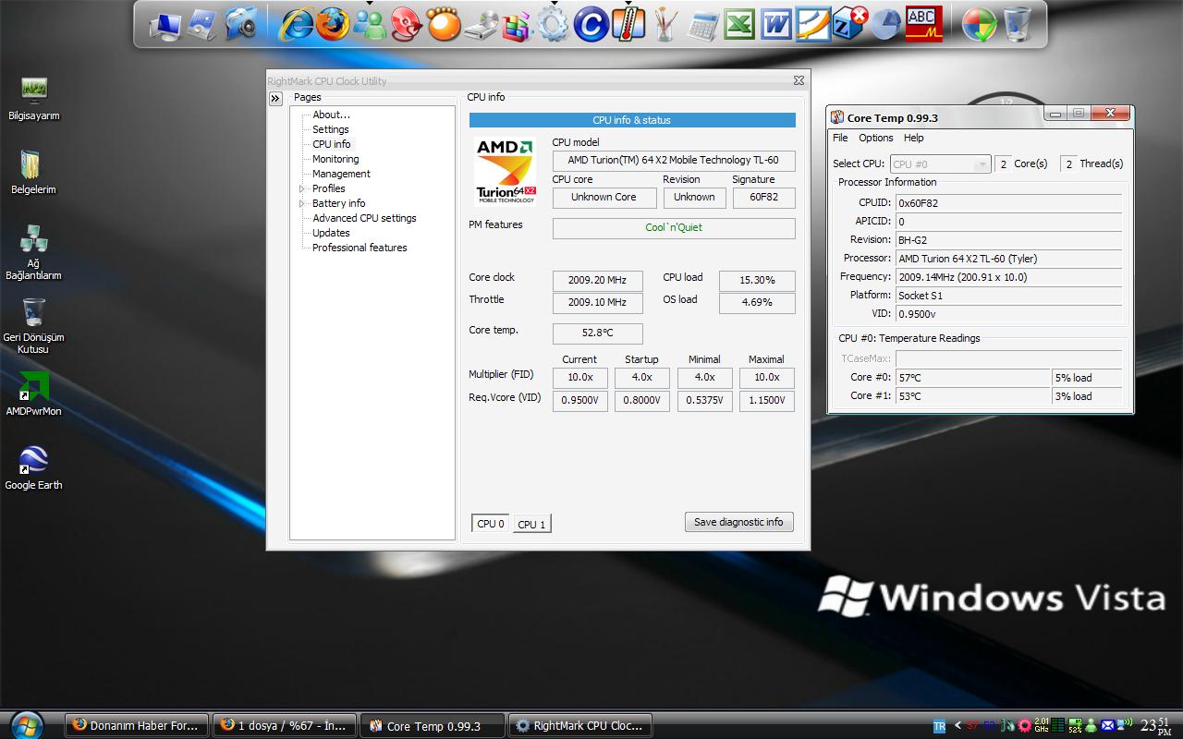Open the blue circle C icon in dock

point(591,25)
